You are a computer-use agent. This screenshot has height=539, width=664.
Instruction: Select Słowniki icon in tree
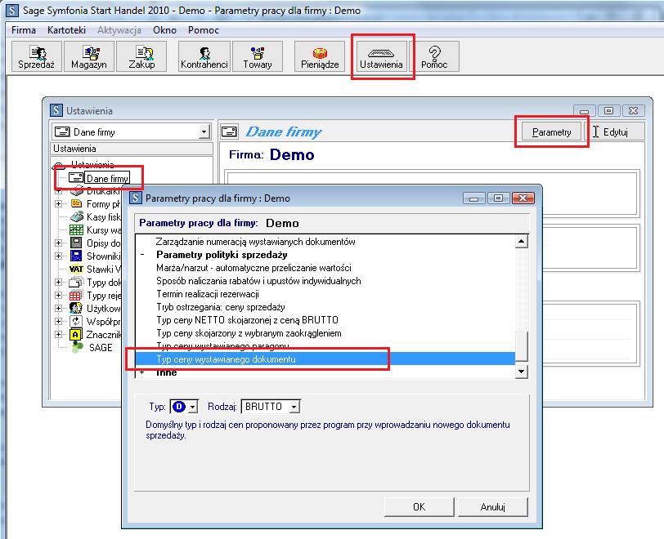(x=76, y=256)
